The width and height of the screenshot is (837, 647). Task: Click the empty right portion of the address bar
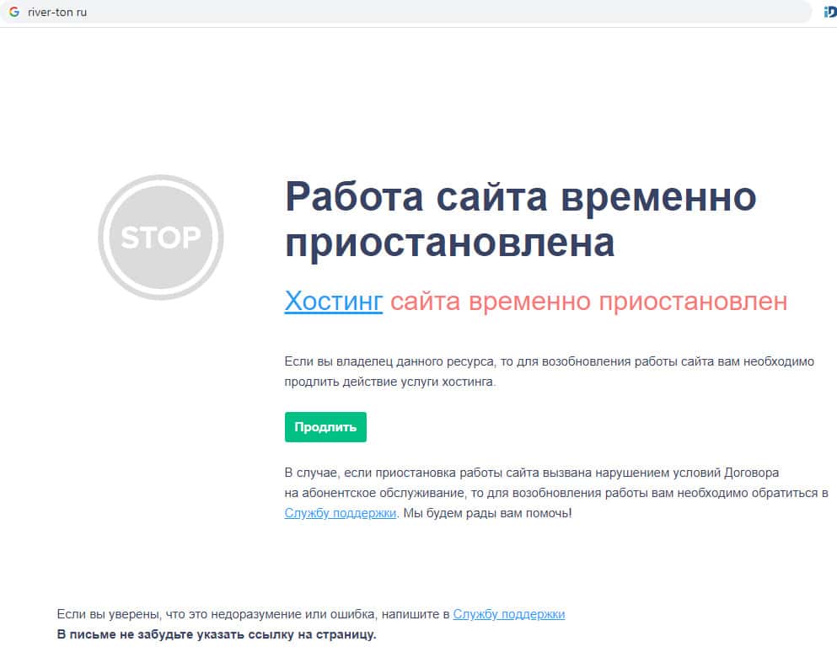pyautogui.click(x=506, y=13)
